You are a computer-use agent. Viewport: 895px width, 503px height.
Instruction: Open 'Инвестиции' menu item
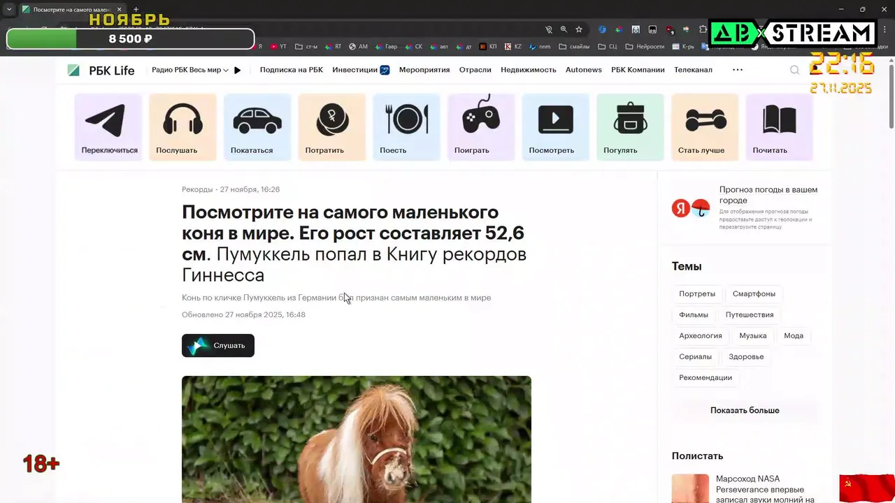(x=361, y=70)
